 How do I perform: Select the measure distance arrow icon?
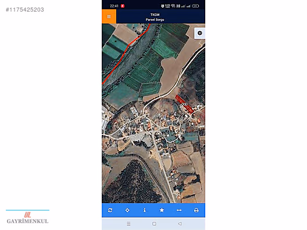[179, 210]
